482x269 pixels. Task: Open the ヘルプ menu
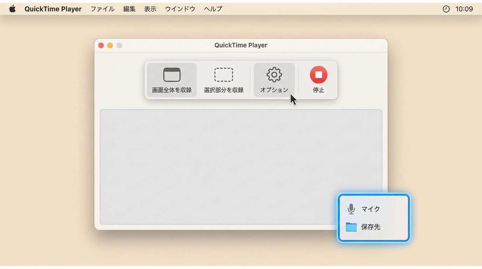[x=213, y=9]
